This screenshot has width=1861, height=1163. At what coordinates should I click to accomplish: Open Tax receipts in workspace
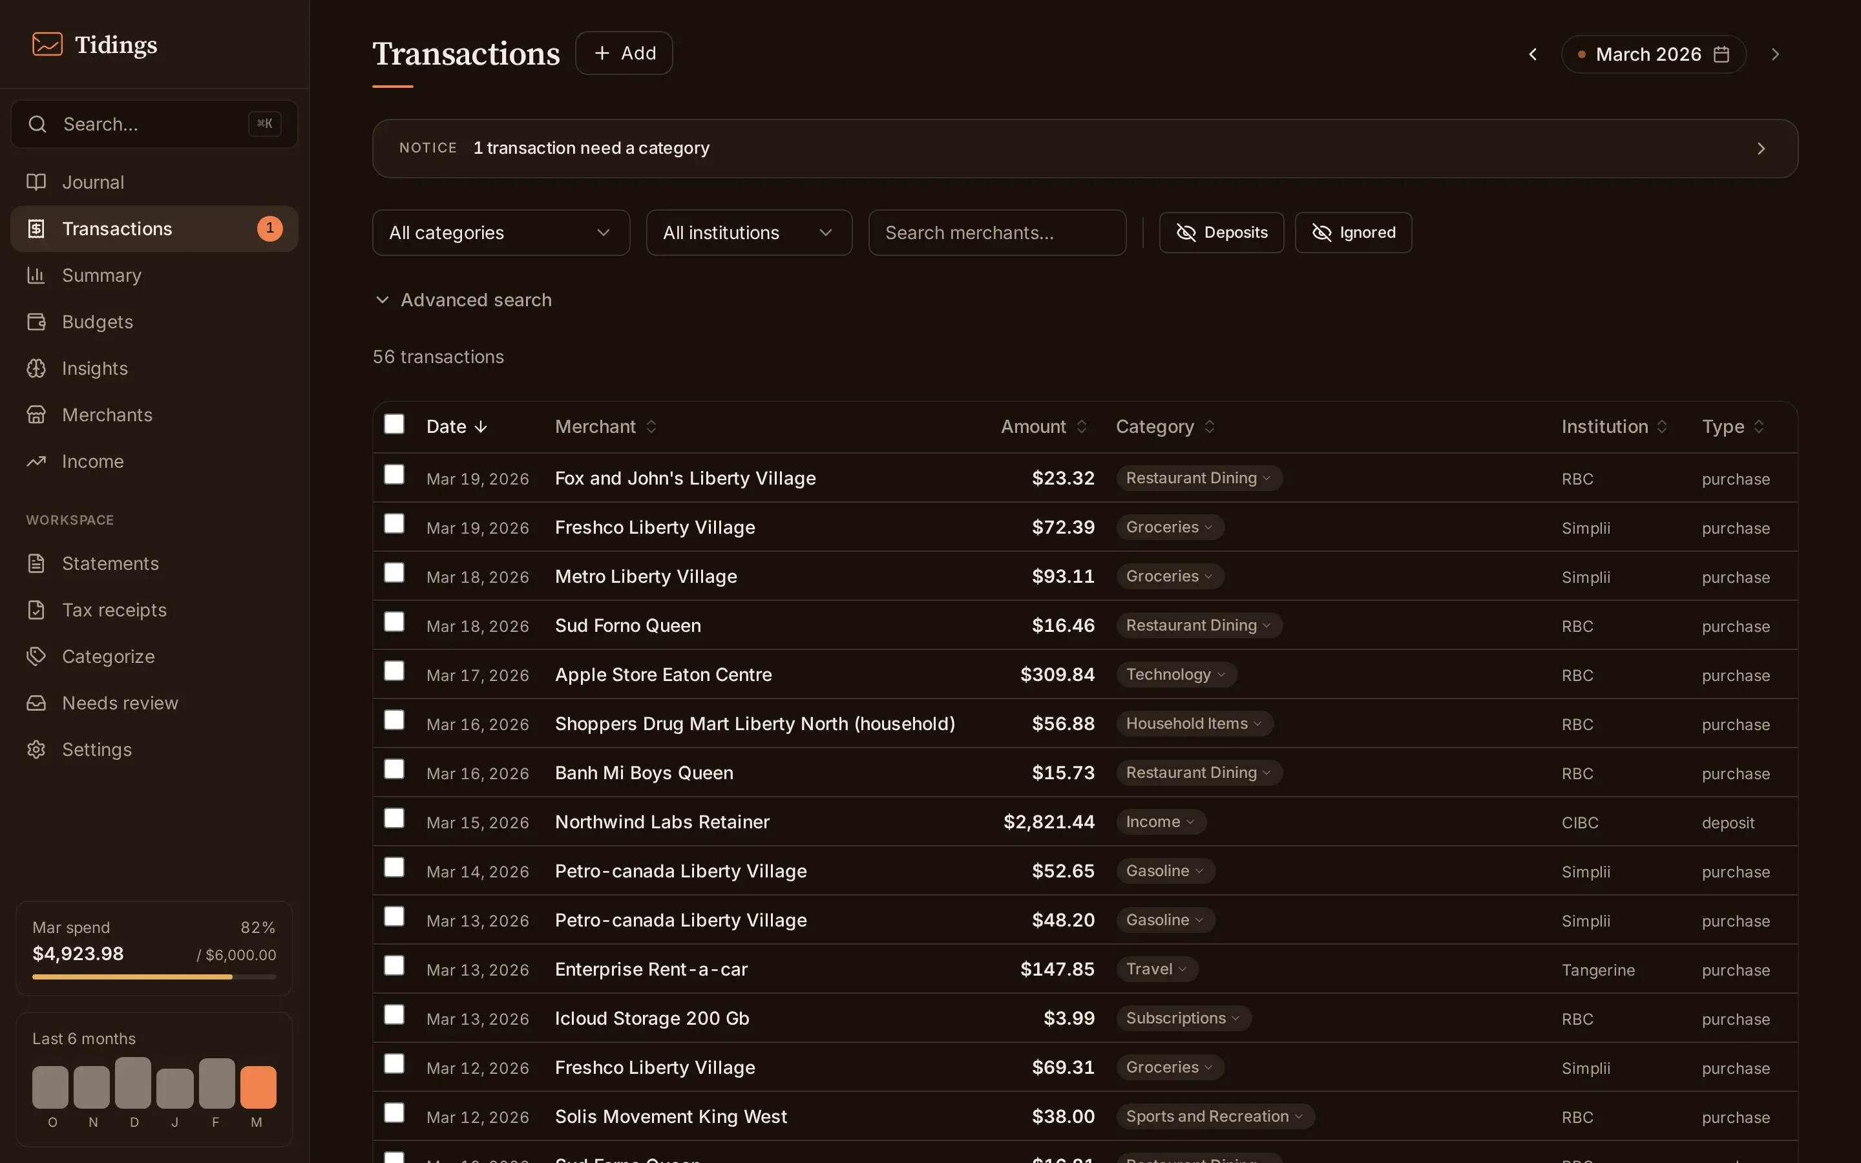pyautogui.click(x=154, y=610)
